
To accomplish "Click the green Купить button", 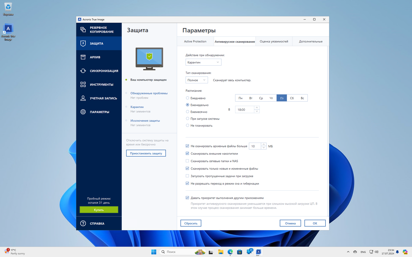I will (x=99, y=210).
